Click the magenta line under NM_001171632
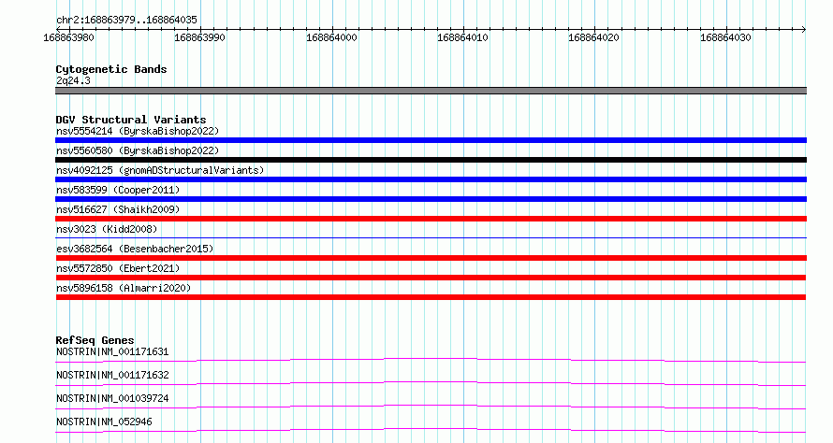The image size is (833, 443). (x=431, y=384)
